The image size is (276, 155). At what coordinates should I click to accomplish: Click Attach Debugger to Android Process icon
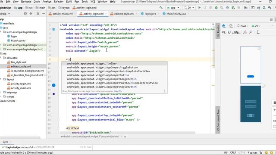pyautogui.click(x=233, y=8)
